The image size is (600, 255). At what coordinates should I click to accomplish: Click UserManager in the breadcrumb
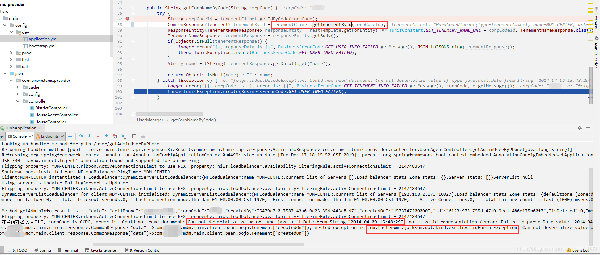click(x=150, y=120)
